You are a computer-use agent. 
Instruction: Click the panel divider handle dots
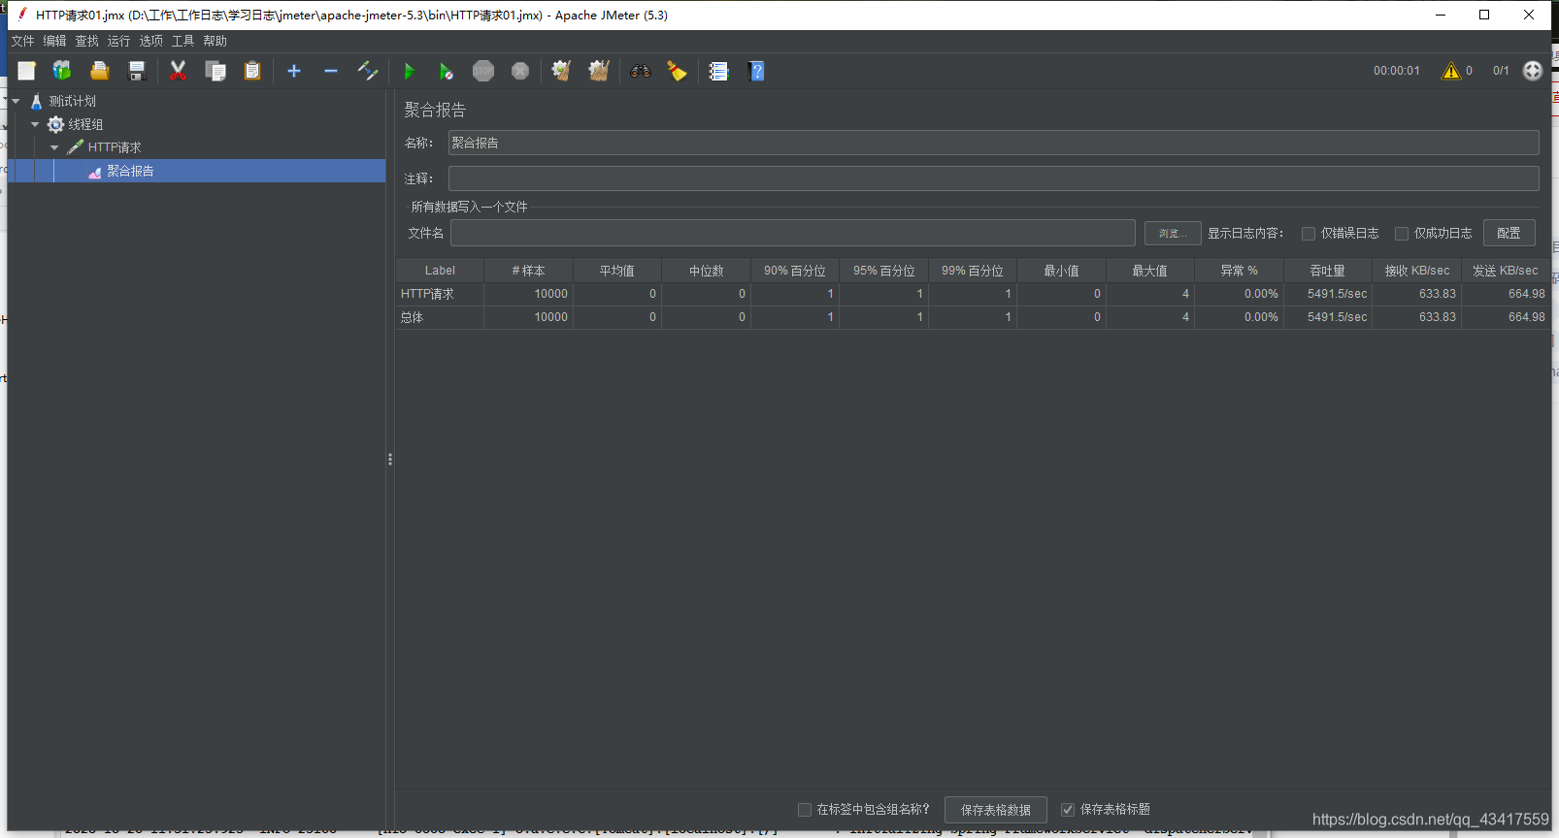tap(390, 459)
